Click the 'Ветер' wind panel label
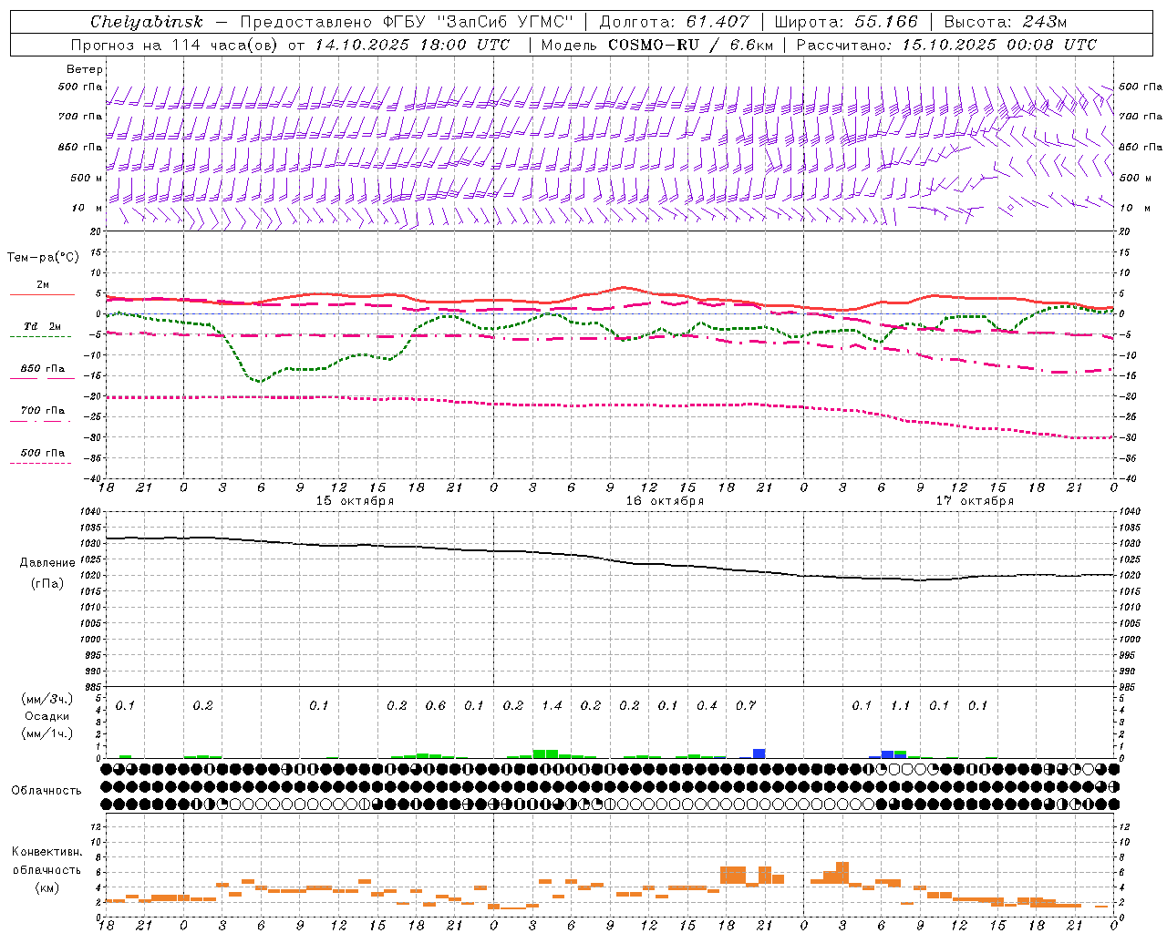This screenshot has width=1167, height=933. coord(85,69)
